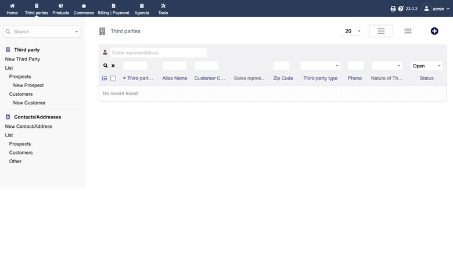
Task: Open Prospects under Contacts/Addresses list
Action: [x=20, y=144]
